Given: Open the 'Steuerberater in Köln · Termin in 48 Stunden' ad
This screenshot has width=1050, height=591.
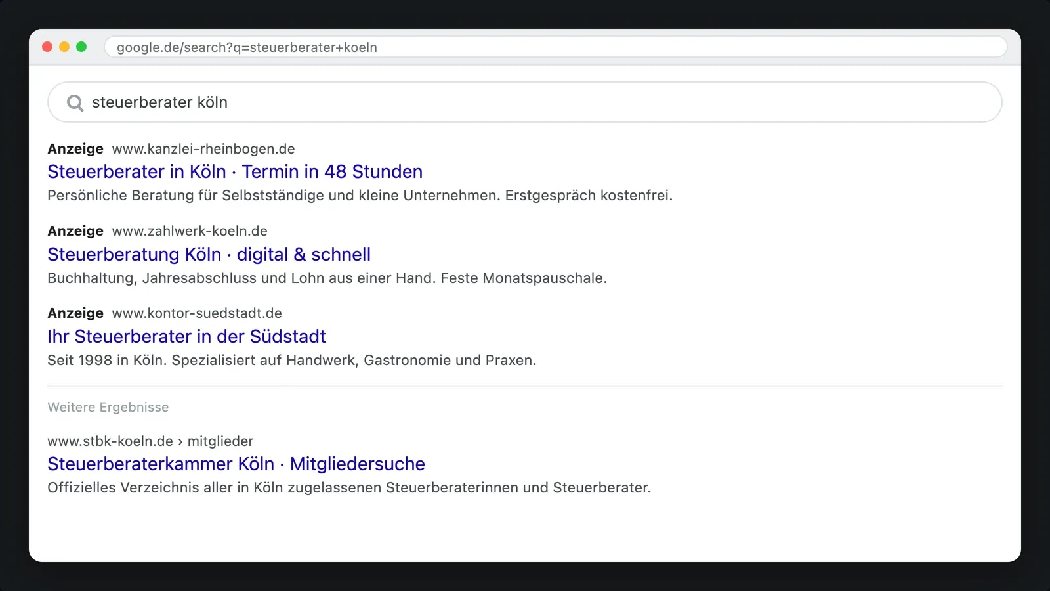Looking at the screenshot, I should pos(235,171).
